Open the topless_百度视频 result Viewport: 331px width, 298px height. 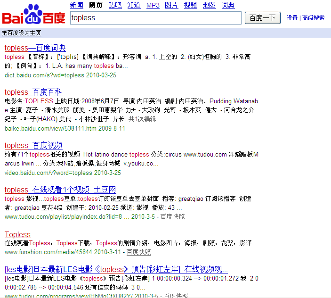tap(33, 146)
